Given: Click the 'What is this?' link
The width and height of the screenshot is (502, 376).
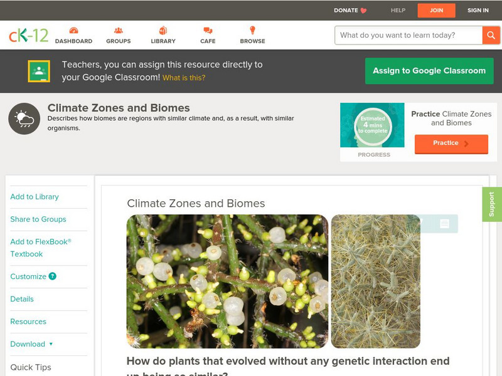Looking at the screenshot, I should tap(184, 78).
